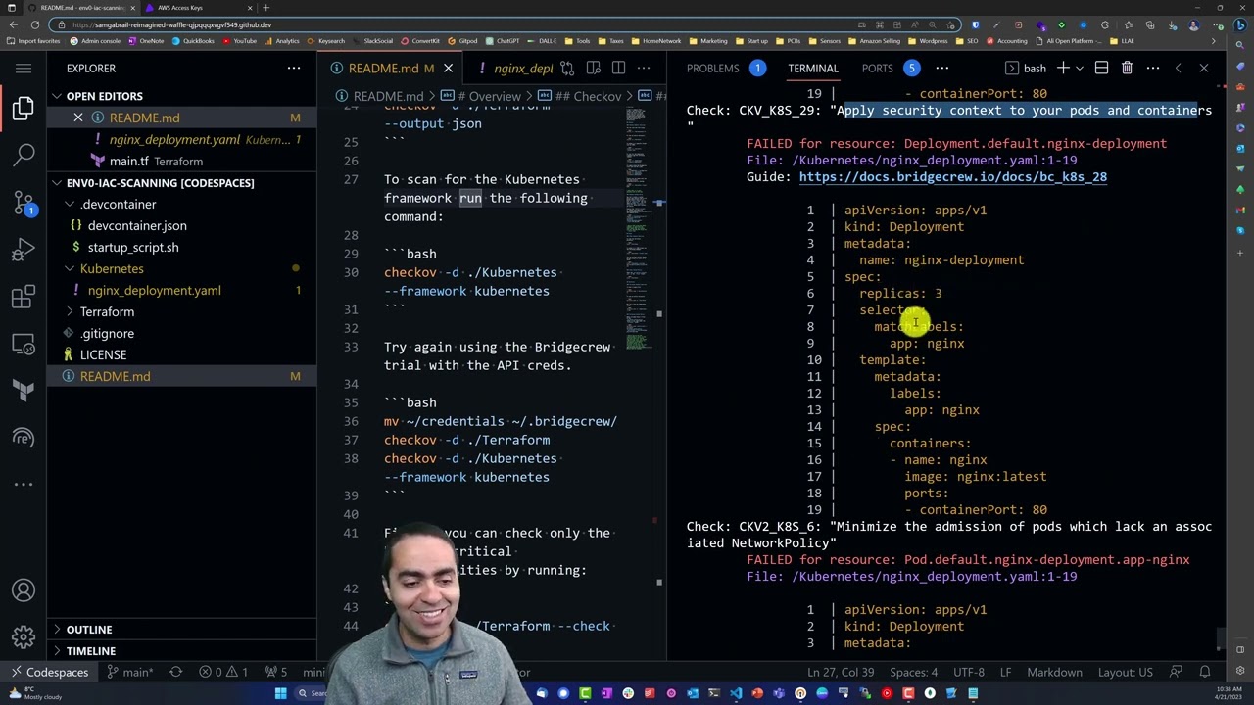
Task: Open notifications bell in status bar
Action: point(1205,672)
